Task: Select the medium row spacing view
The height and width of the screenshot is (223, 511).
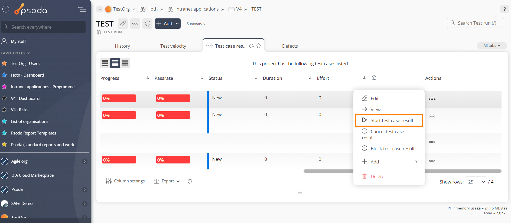Action: (115, 63)
